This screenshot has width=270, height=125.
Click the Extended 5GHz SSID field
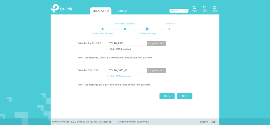[126, 70]
